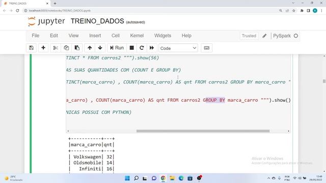Screen dimensions: 326x183
Task: Open the Cell menu
Action: click(x=116, y=36)
